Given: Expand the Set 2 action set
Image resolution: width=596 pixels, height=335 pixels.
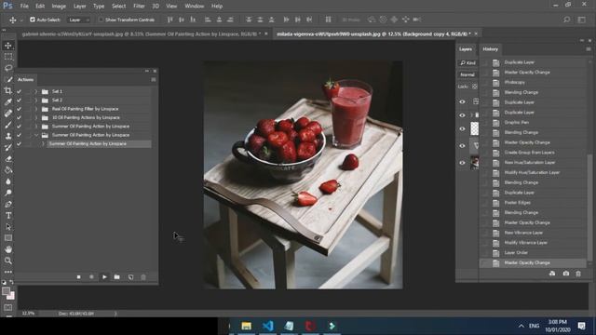Looking at the screenshot, I should (x=36, y=100).
